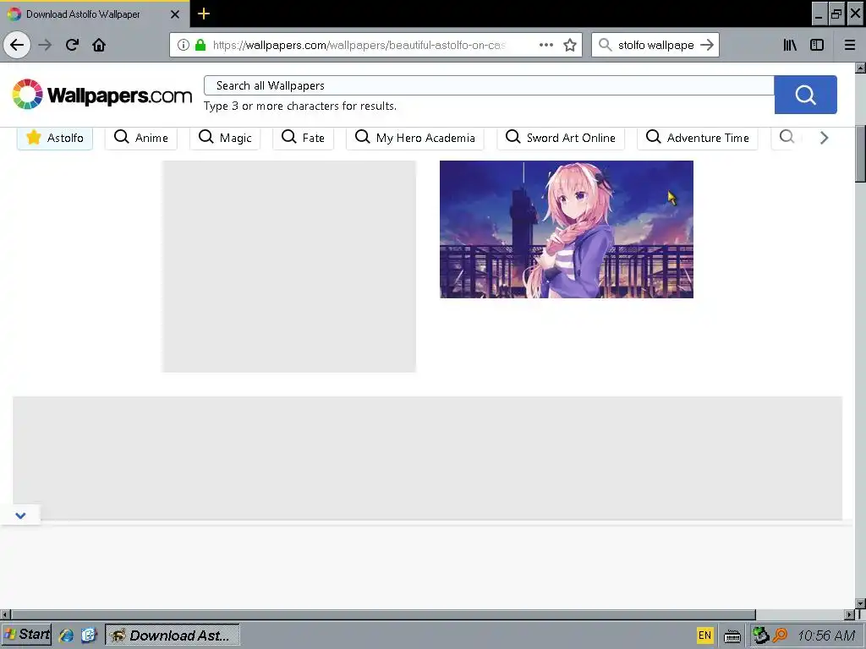Reload the current page
The image size is (866, 649).
(72, 45)
